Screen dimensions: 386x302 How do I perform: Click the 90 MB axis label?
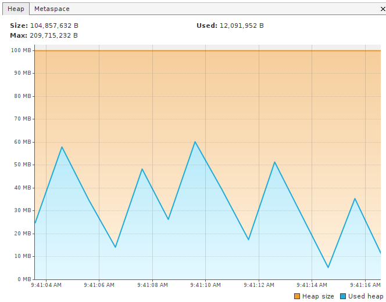(x=23, y=73)
